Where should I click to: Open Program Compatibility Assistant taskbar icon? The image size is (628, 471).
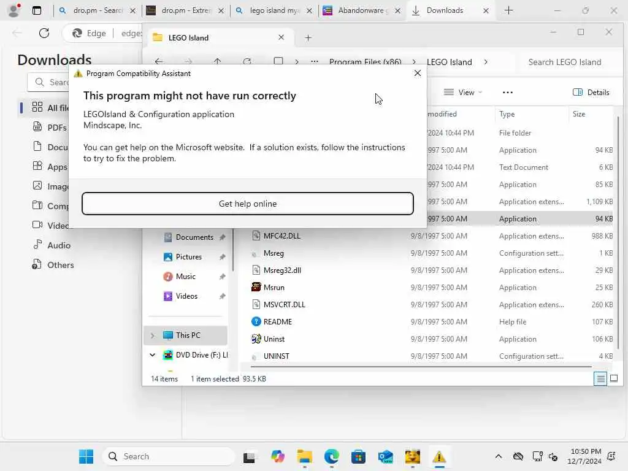tap(439, 456)
